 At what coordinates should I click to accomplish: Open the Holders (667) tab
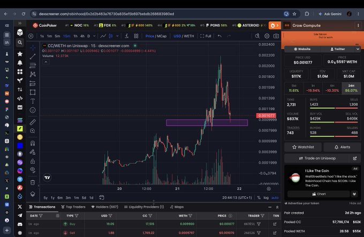[105, 207]
